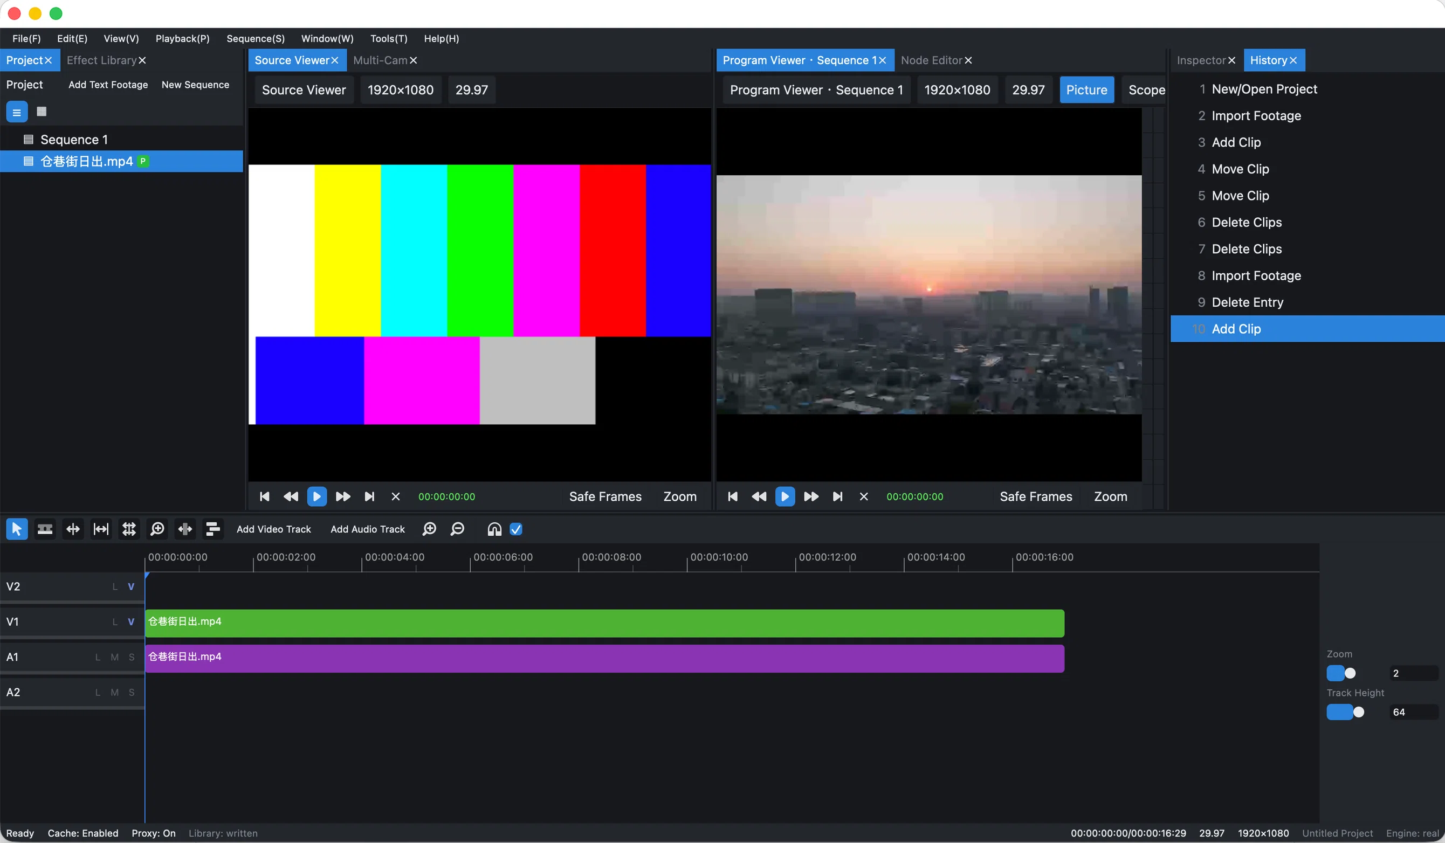Zoom in the timeline with the plus magnifier

(430, 529)
